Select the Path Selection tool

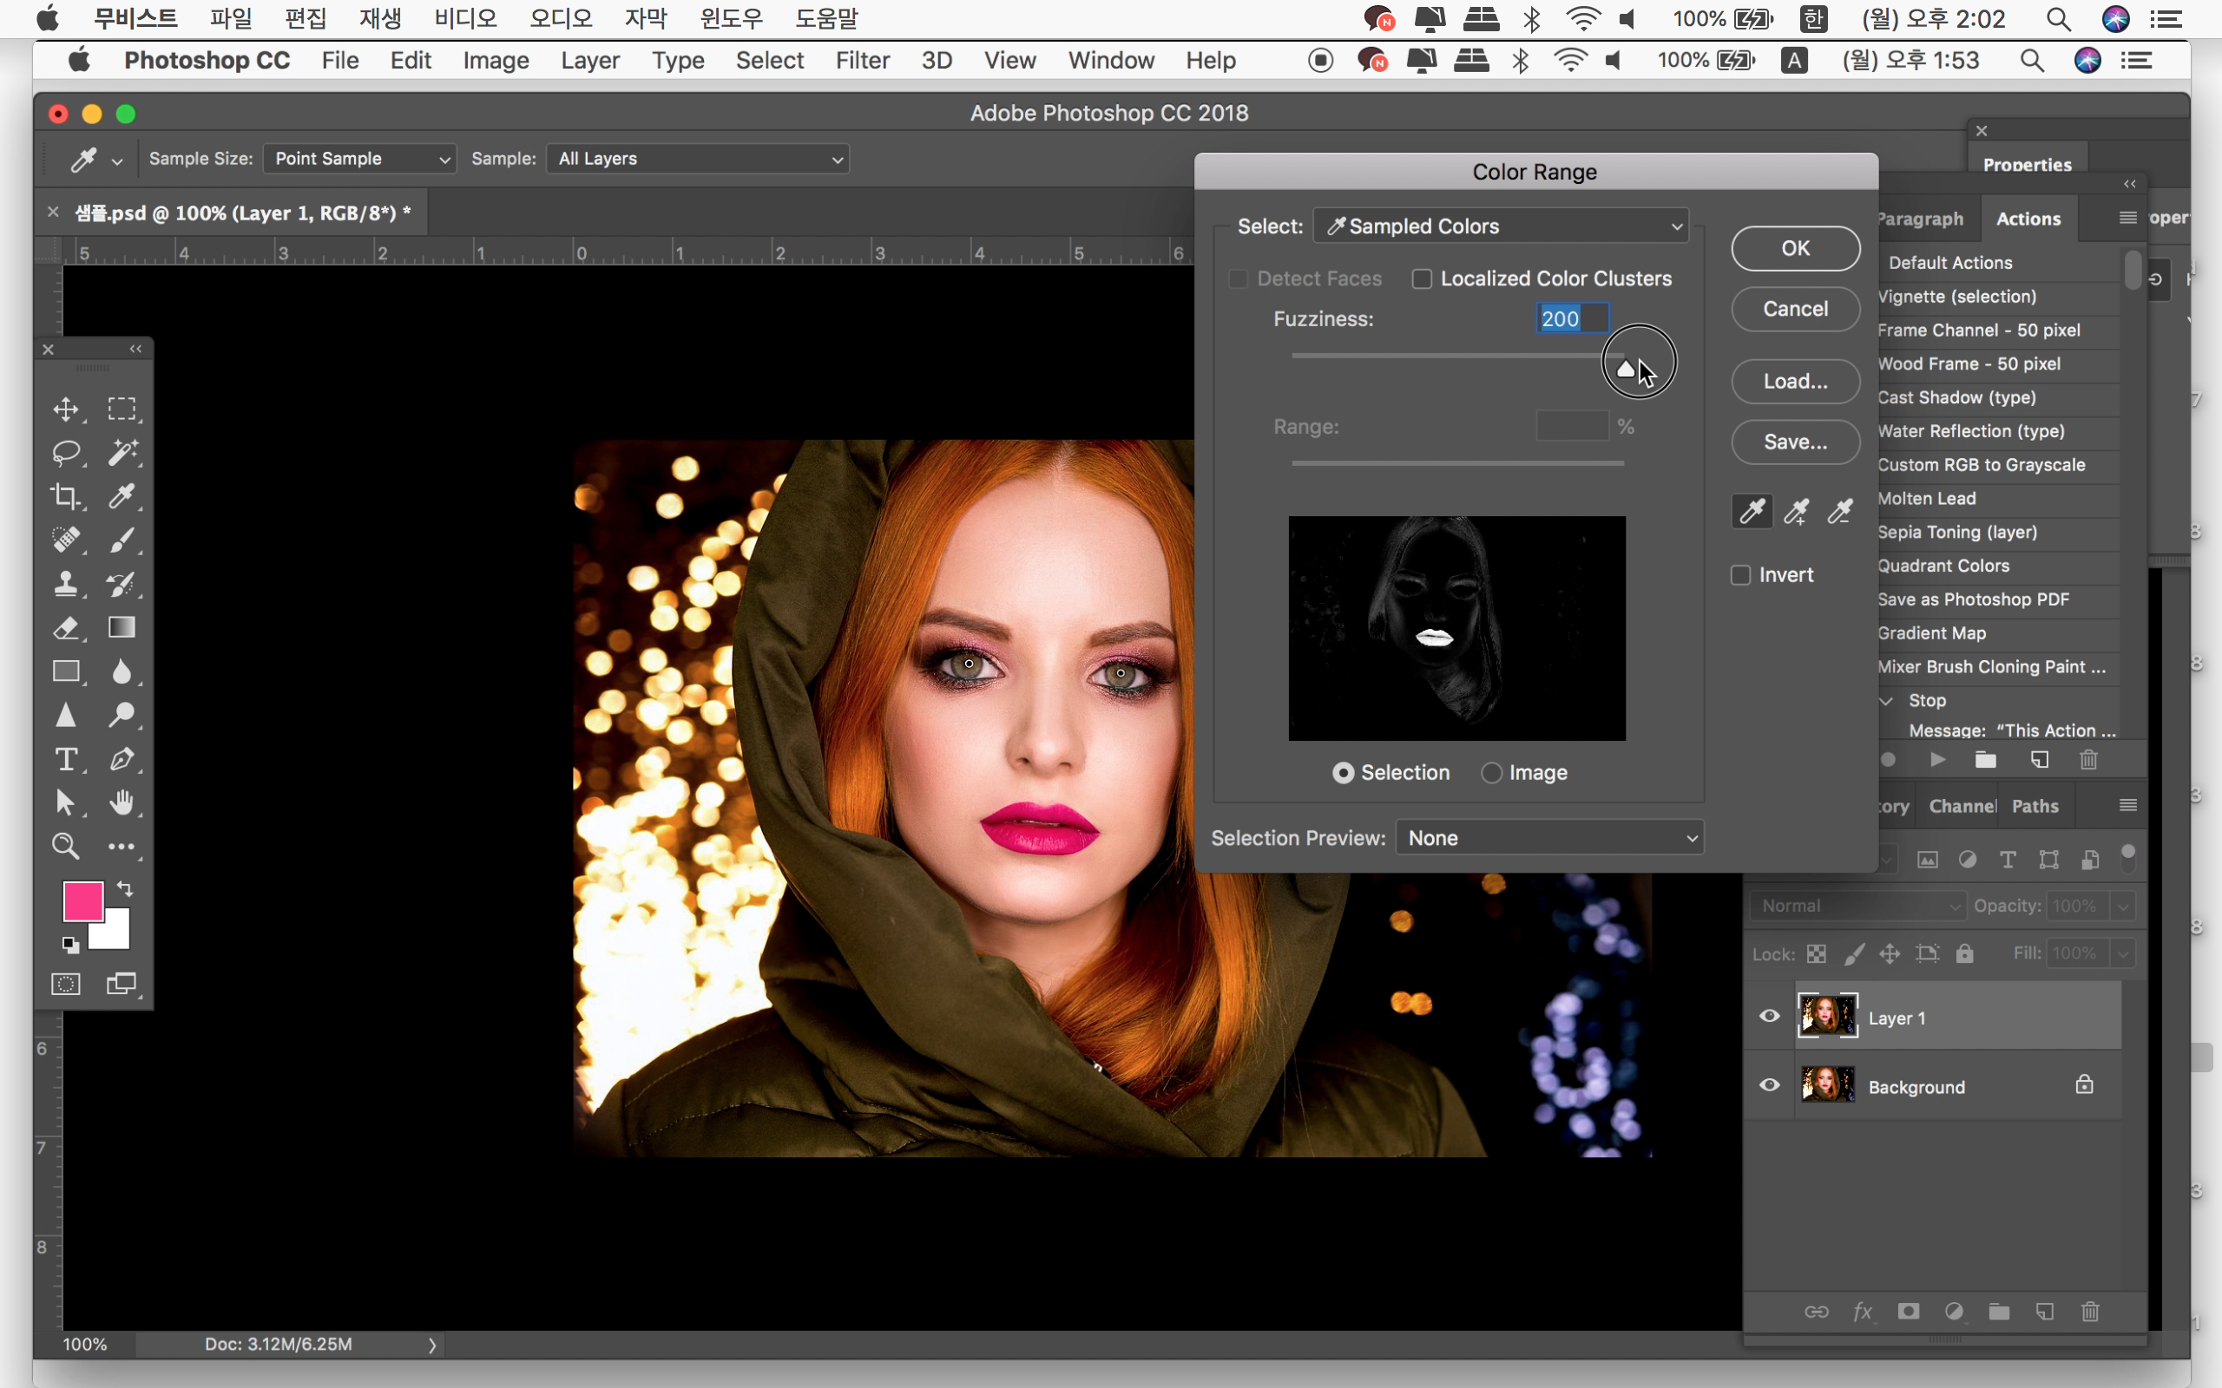point(65,803)
